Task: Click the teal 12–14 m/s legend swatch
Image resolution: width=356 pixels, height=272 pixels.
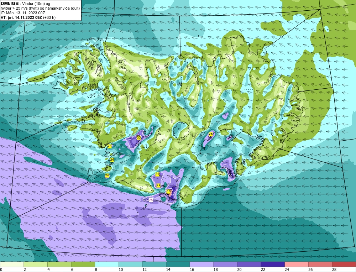Action: pos(154,265)
